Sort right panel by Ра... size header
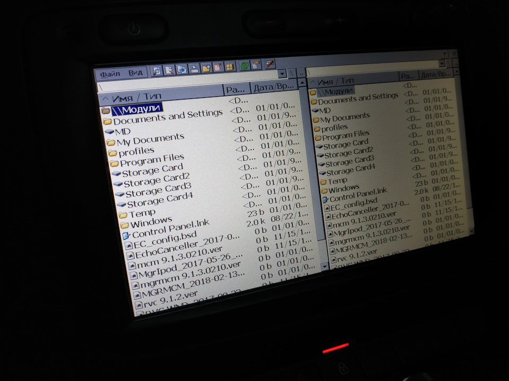The image size is (509, 381). [408, 76]
